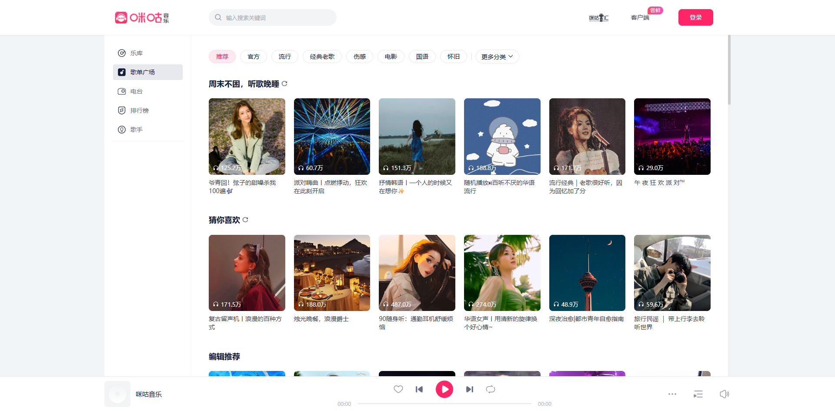Toggle the repeat loop mode
The height and width of the screenshot is (411, 835).
(491, 389)
